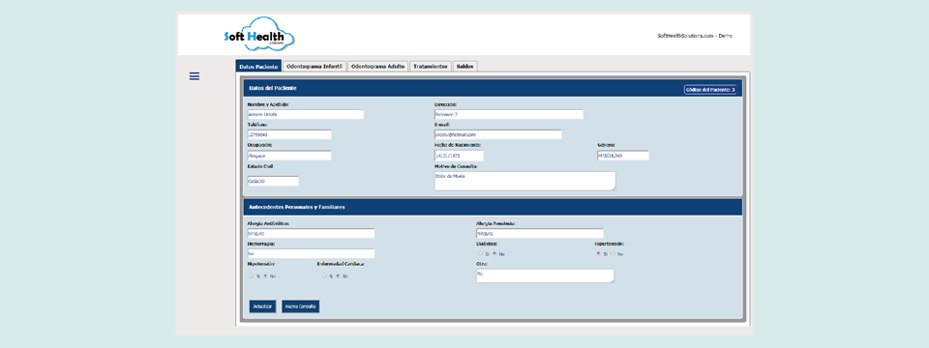Click inside the Motivo de Consulta textarea
Image resolution: width=929 pixels, height=348 pixels.
[524, 181]
